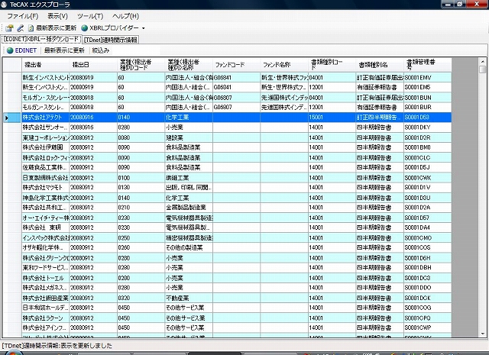Click the pencil icon in the main toolbar
This screenshot has width=489, height=355.
point(20,27)
